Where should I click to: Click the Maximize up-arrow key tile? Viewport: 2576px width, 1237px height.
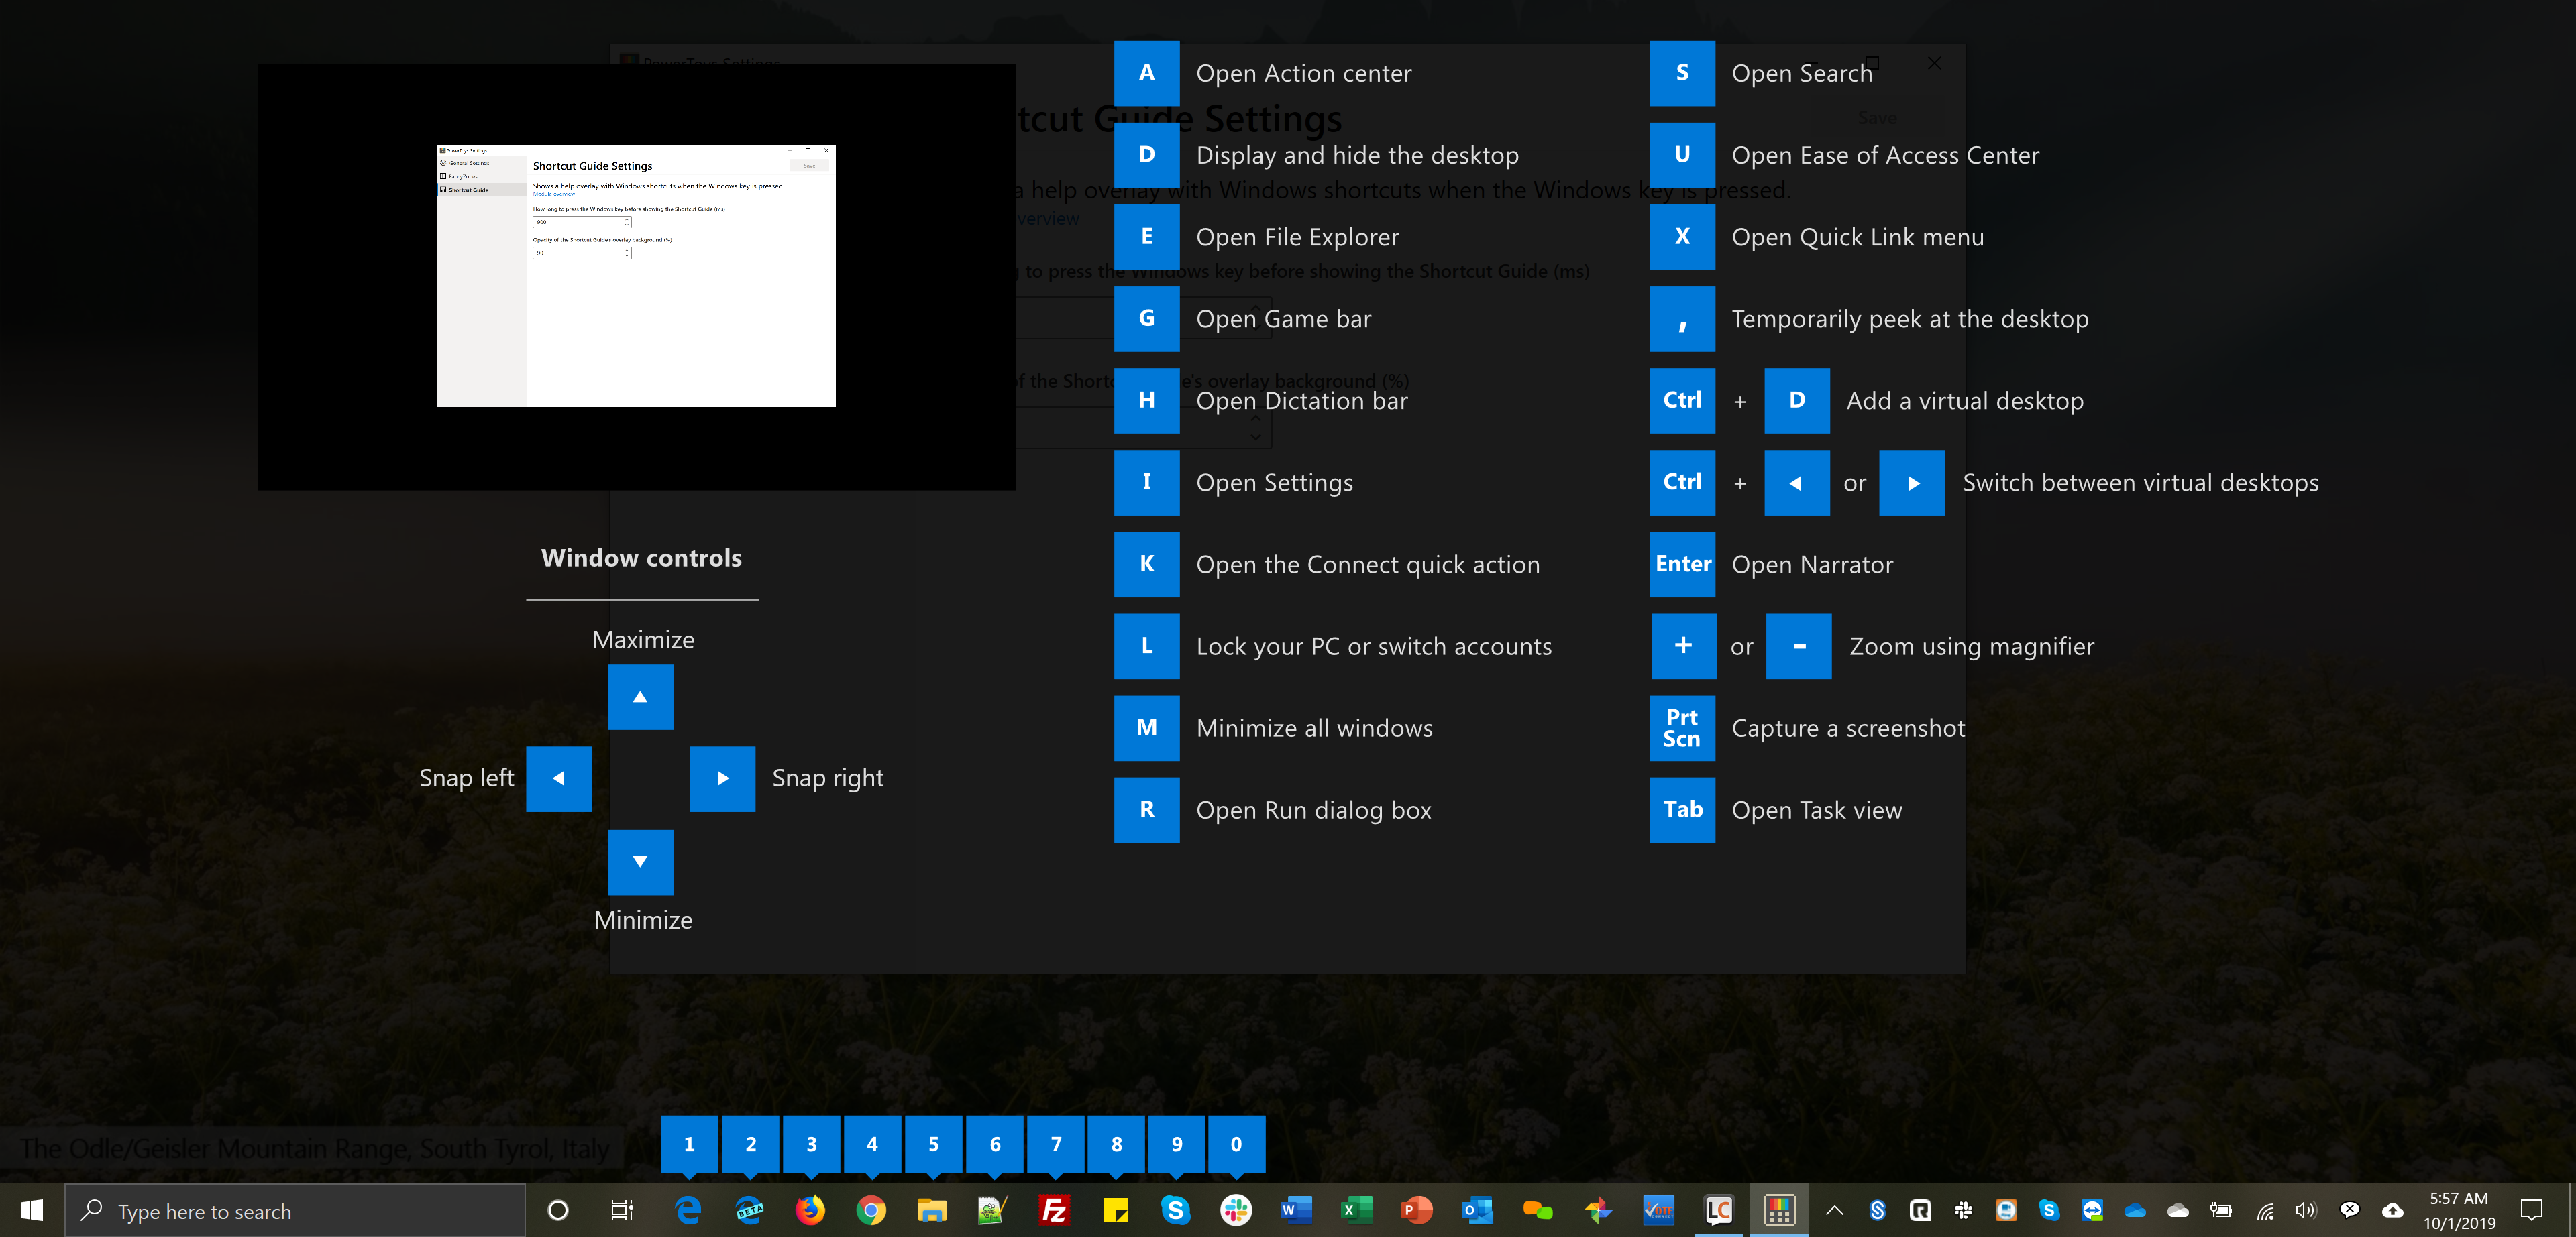coord(640,697)
